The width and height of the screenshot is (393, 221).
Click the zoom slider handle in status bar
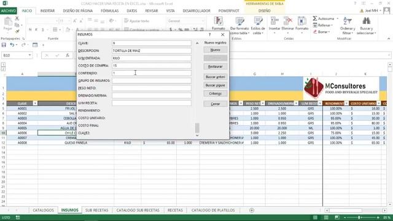click(359, 217)
